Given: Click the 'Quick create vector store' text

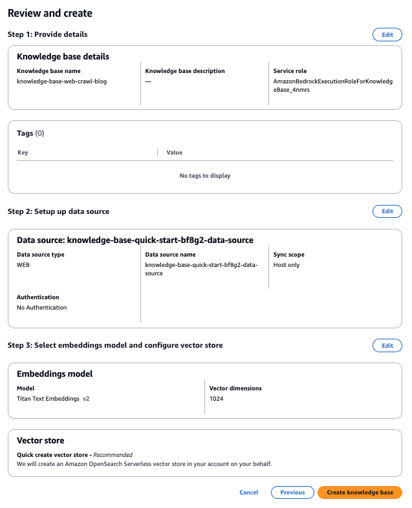Looking at the screenshot, I should (x=54, y=455).
